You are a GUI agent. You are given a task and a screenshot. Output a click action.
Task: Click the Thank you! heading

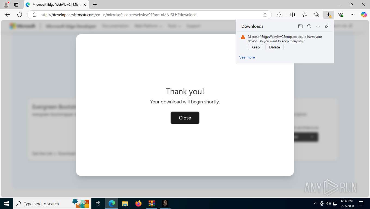pyautogui.click(x=185, y=91)
